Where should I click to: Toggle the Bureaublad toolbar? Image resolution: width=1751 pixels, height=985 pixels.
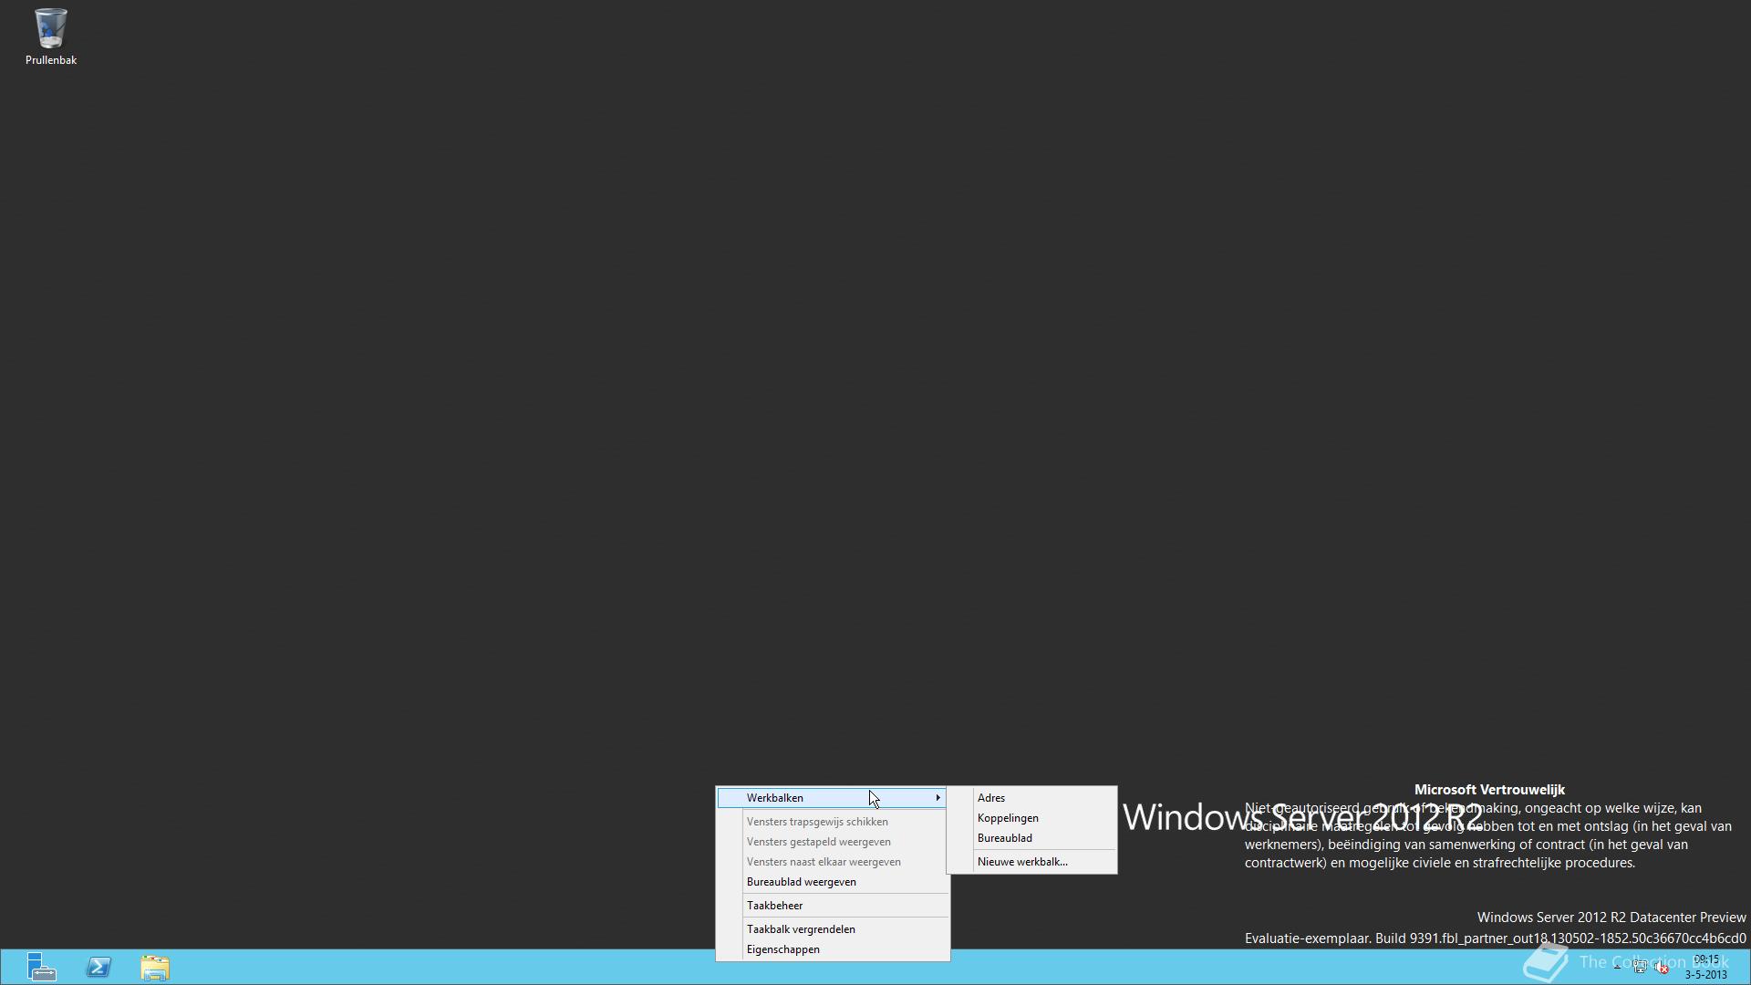(1004, 838)
